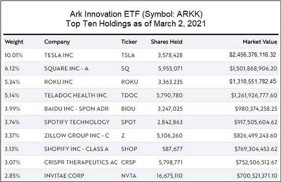Click the ZILLOW GROUP INC - C entry

point(77,136)
